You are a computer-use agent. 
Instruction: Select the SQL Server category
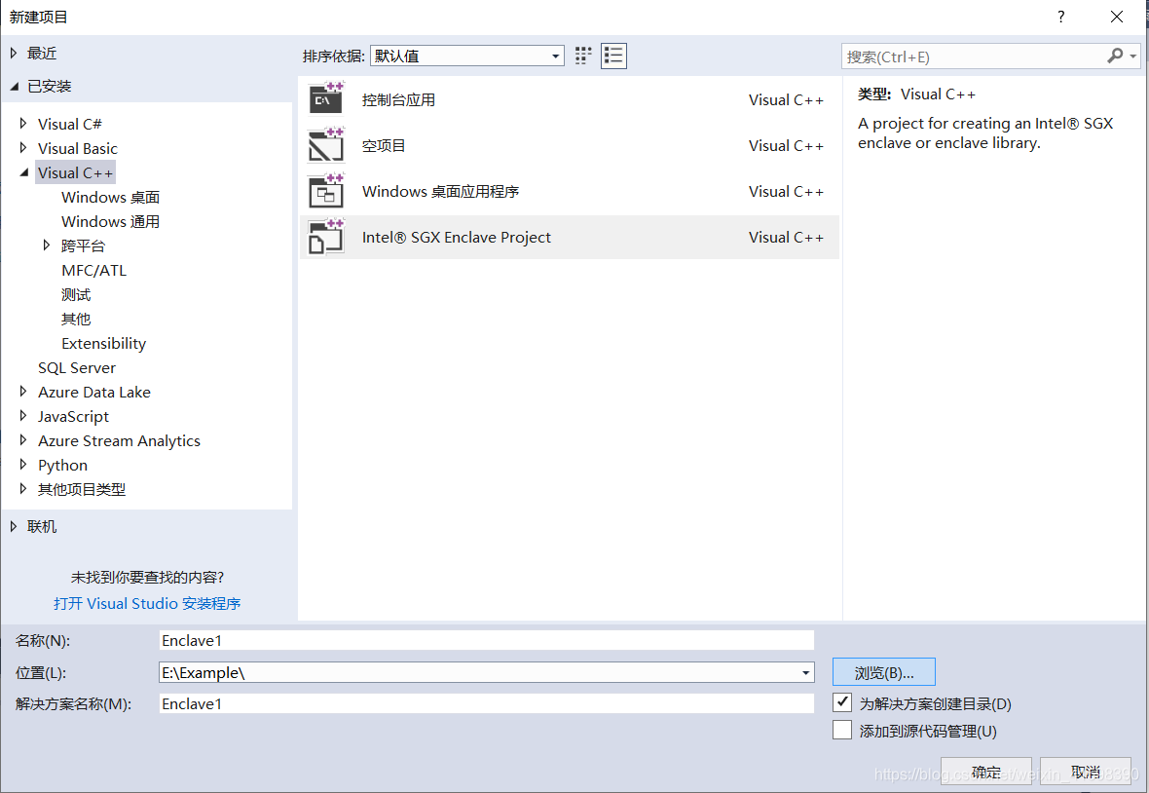tap(77, 367)
